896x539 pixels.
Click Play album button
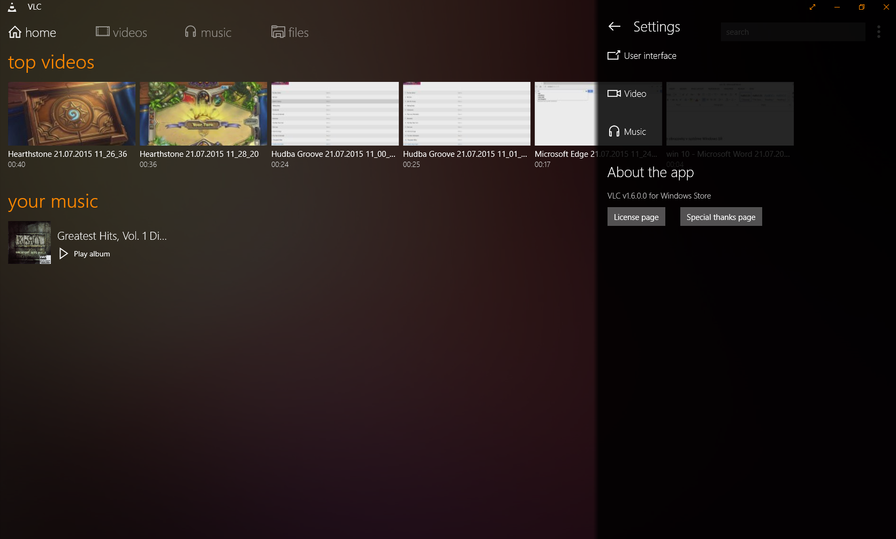pyautogui.click(x=85, y=254)
